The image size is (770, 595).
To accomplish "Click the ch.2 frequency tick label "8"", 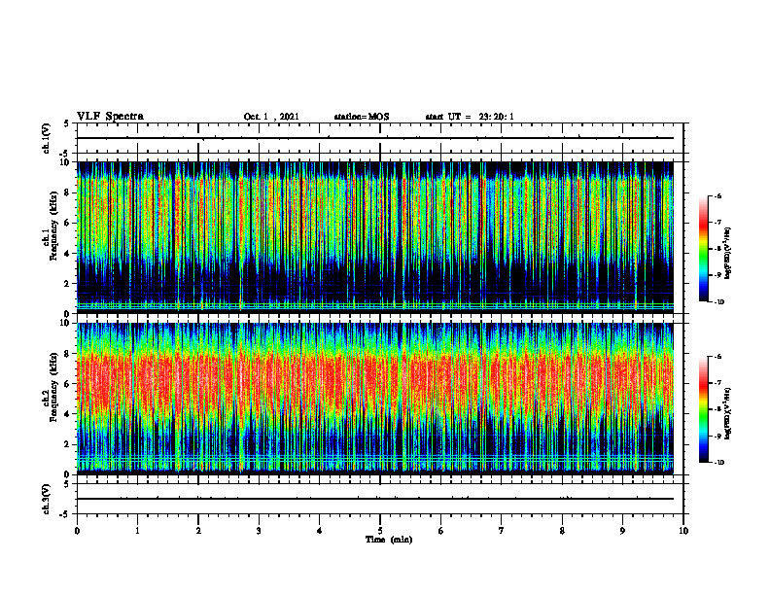I will [68, 354].
